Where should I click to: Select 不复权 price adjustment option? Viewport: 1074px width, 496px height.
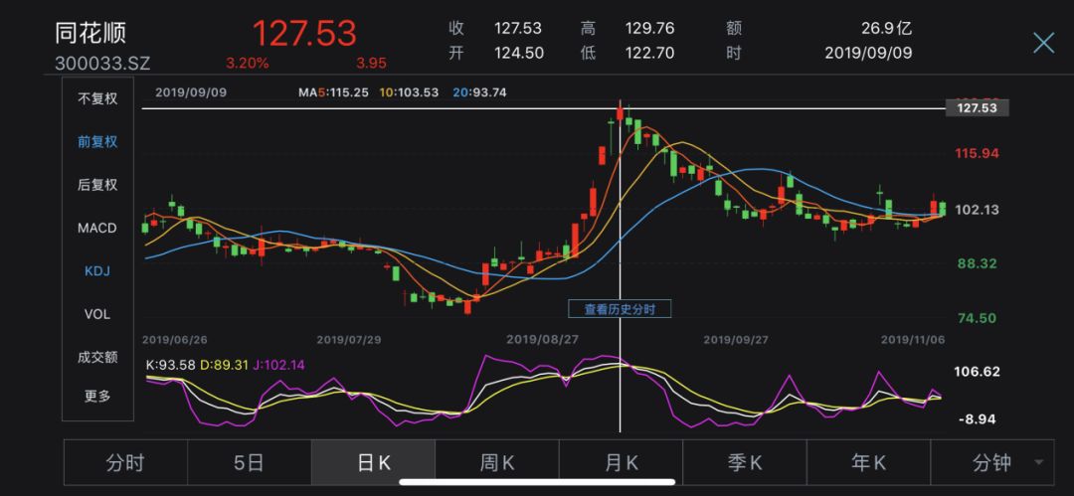coord(97,98)
